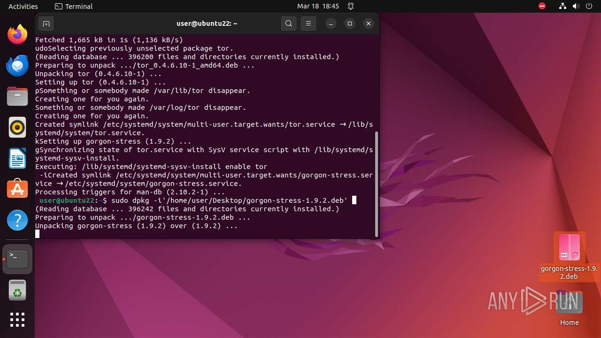This screenshot has height=338, width=601.
Task: Close the terminal window
Action: pos(369,23)
